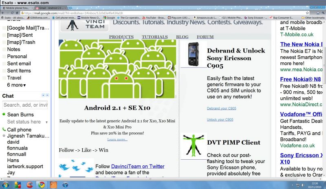Viewport: 326px width, 189px height.
Task: Click 'Debrand your C905' link
Action: pyautogui.click(x=221, y=108)
